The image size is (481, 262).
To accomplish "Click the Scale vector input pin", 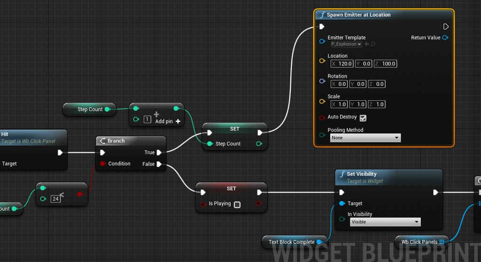I will click(322, 101).
